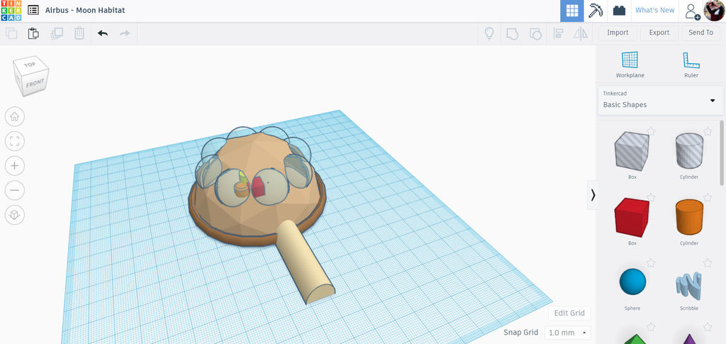The height and width of the screenshot is (344, 726).
Task: Collapse the shapes panel arrow
Action: [x=593, y=195]
